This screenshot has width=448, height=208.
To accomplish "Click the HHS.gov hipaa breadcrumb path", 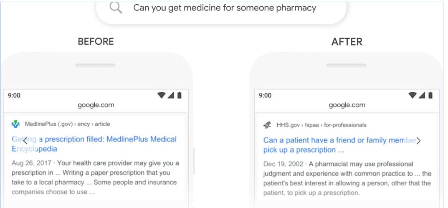I will (321, 125).
